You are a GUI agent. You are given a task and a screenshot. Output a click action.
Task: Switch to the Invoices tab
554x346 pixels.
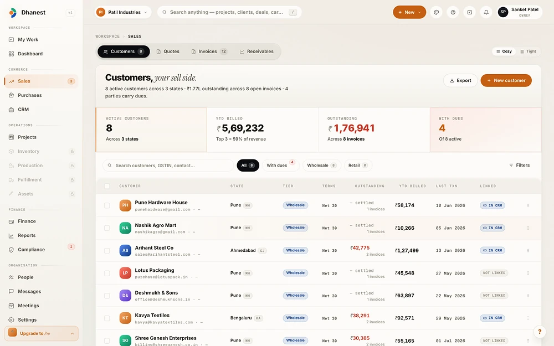tap(209, 51)
